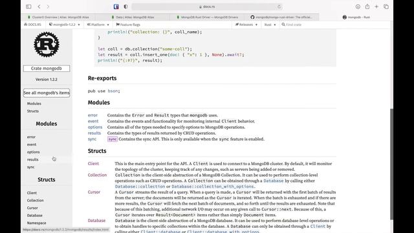
Task: Open the results module in main list
Action: point(94,133)
